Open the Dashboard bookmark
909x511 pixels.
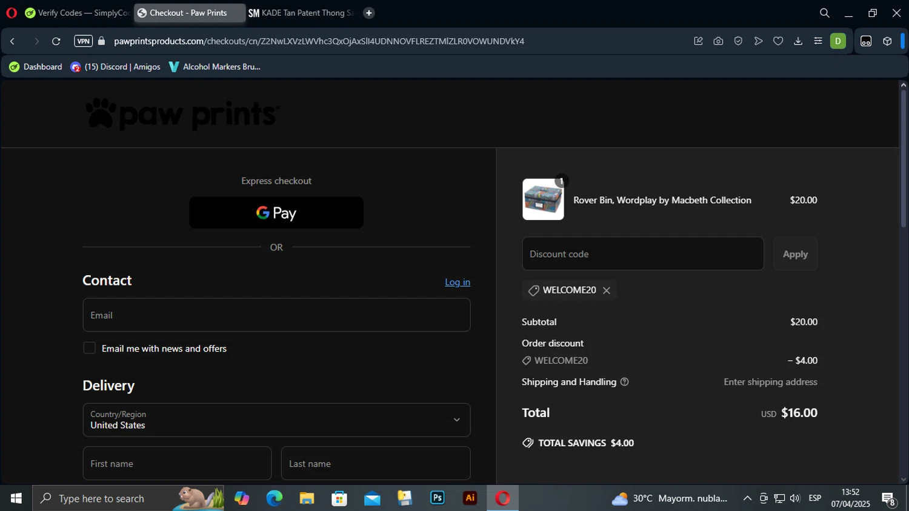(36, 67)
